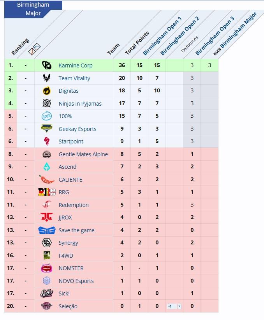Click the Team Vitality bee logo
Image resolution: width=264 pixels, height=320 pixels.
coord(47,78)
